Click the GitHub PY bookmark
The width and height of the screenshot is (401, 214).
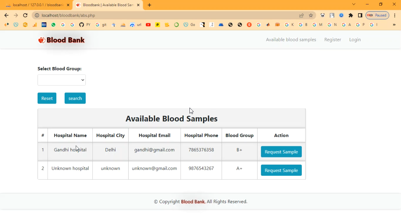(x=85, y=25)
